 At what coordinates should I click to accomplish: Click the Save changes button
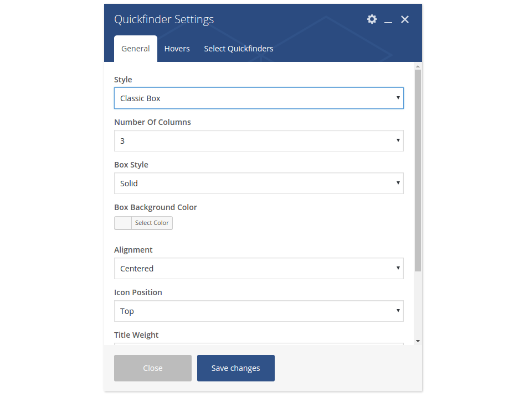[235, 368]
